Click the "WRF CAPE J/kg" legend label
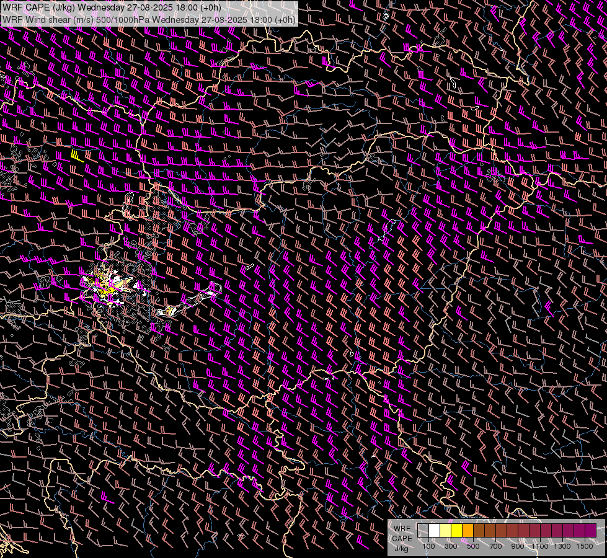 [x=402, y=539]
